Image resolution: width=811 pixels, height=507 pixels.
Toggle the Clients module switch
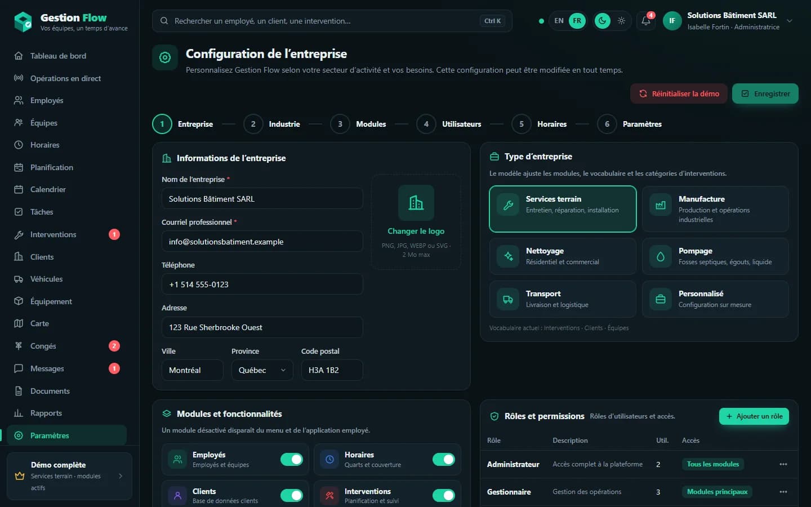tap(292, 495)
